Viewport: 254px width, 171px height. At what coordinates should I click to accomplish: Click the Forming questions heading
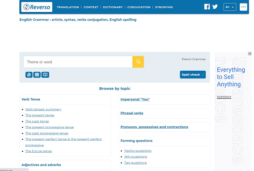(x=137, y=141)
